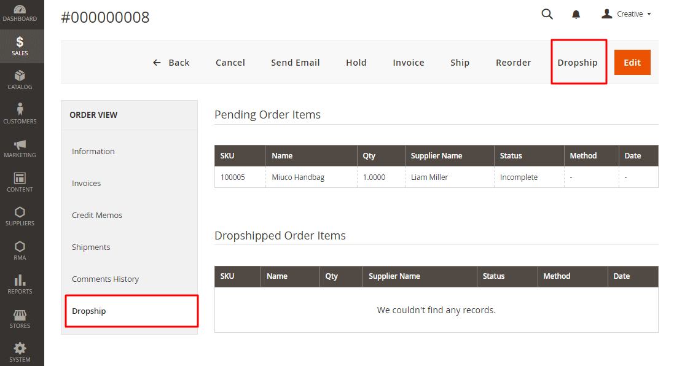The image size is (674, 366).
Task: Open the notifications bell
Action: (576, 14)
